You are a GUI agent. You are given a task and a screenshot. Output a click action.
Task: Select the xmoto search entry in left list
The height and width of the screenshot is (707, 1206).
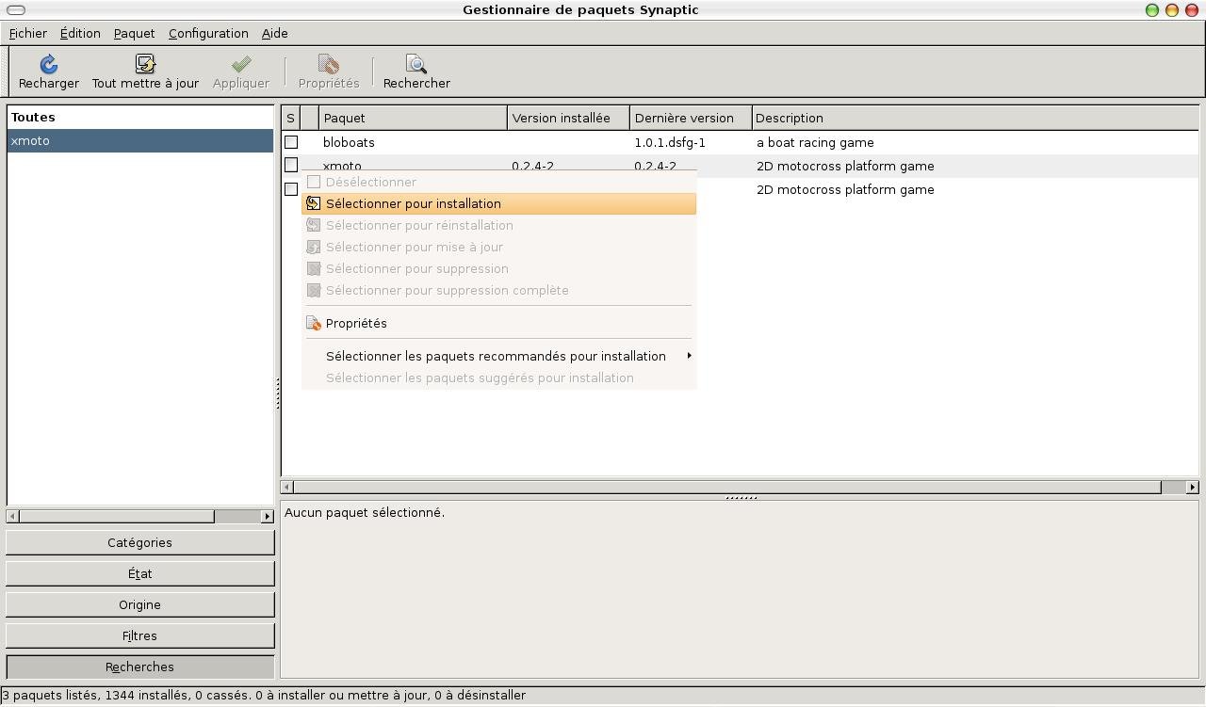coord(140,141)
